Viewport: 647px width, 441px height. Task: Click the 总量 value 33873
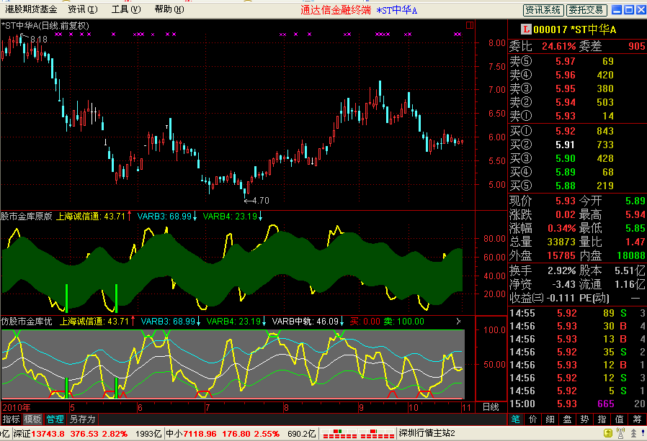tap(561, 242)
